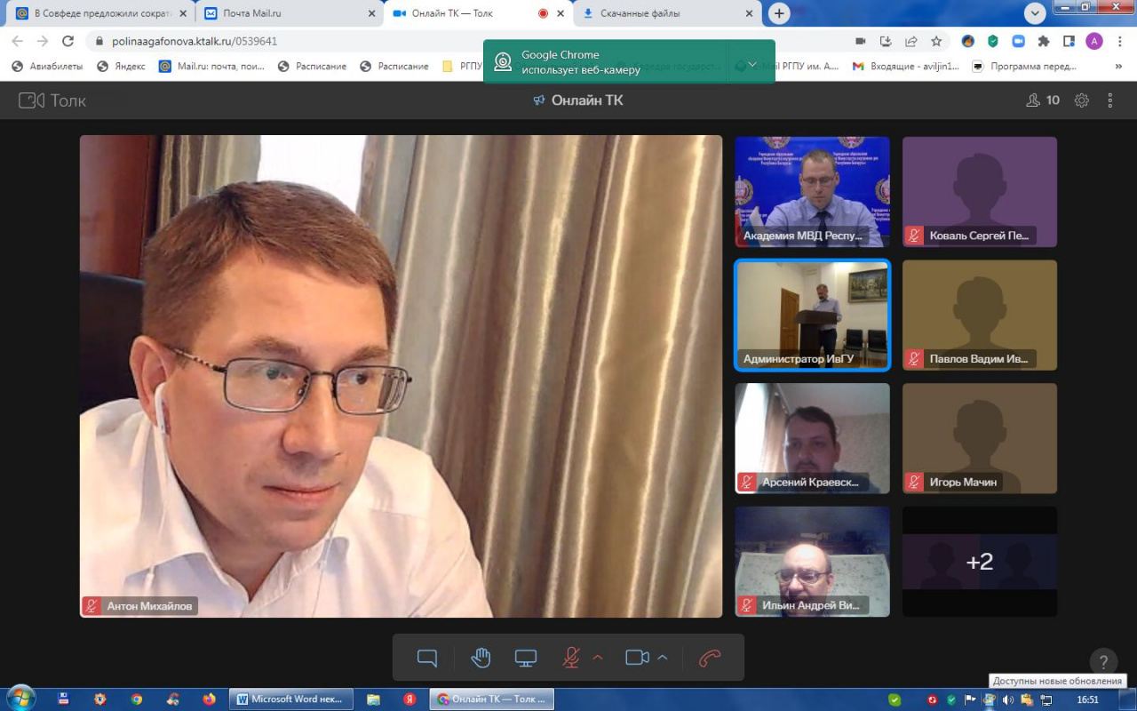The width and height of the screenshot is (1137, 711).
Task: Raise hand in the meeting
Action: tap(481, 658)
